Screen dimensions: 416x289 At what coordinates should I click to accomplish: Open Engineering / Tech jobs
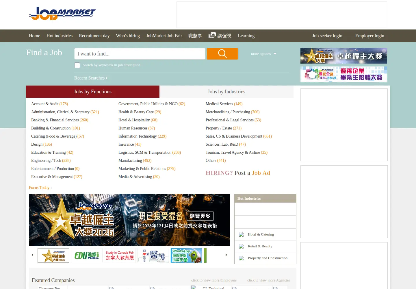click(51, 160)
